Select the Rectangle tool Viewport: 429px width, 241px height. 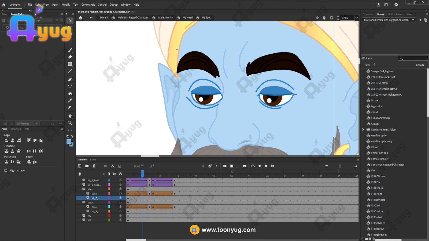[70, 64]
